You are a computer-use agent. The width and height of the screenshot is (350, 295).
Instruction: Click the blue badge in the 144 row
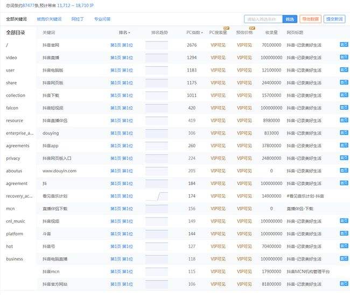tap(344, 234)
